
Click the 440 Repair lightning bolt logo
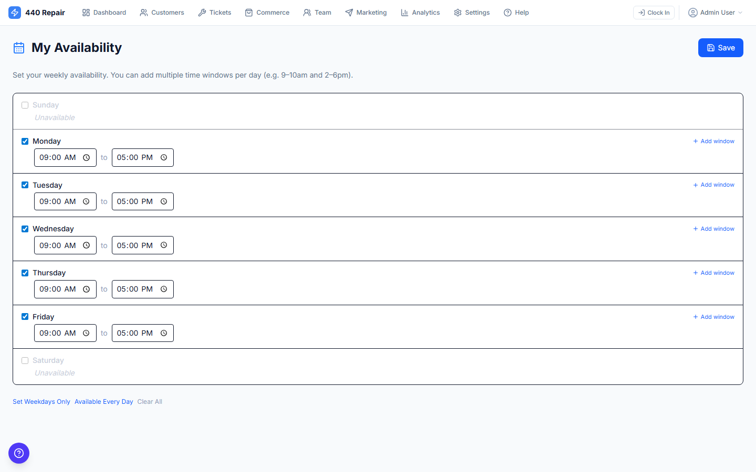pyautogui.click(x=15, y=12)
